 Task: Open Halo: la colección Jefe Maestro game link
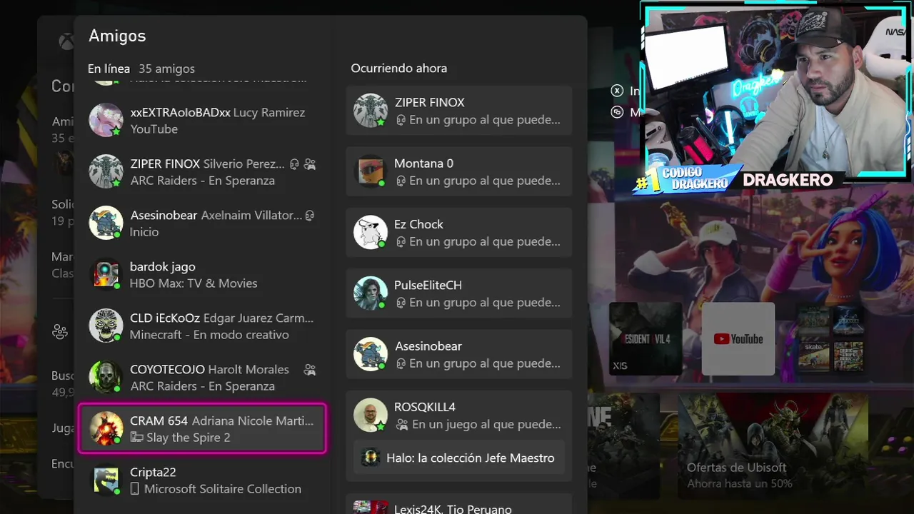pyautogui.click(x=459, y=458)
